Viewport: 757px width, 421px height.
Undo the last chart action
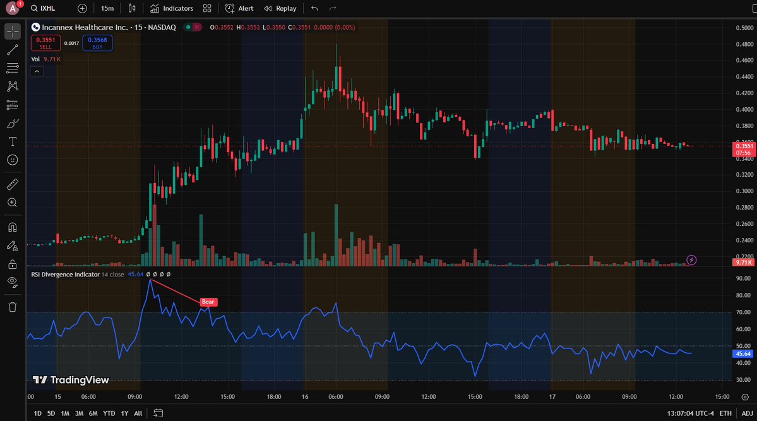(x=315, y=8)
